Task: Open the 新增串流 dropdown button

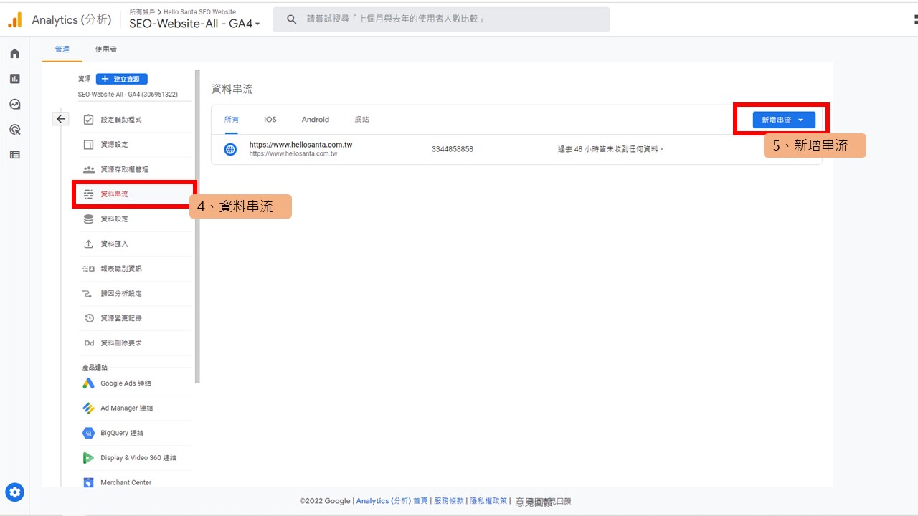Action: (784, 120)
